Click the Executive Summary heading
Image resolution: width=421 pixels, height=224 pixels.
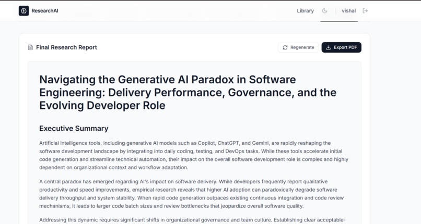pos(74,129)
